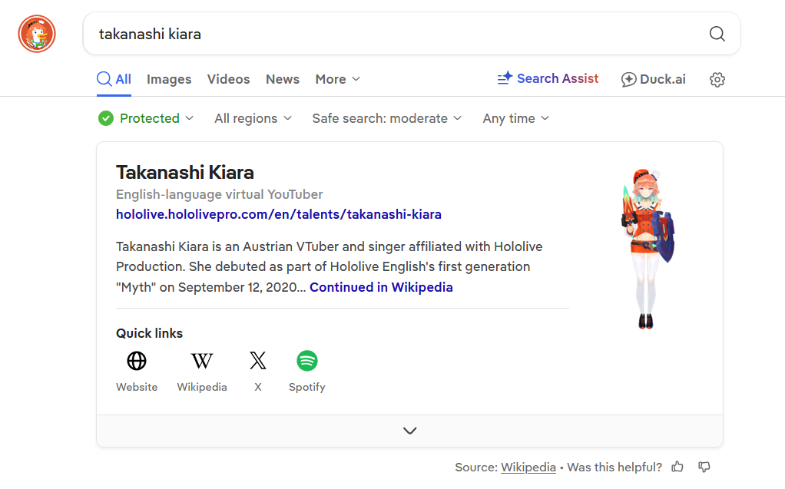This screenshot has width=785, height=489.
Task: Open the DuckDuckGo logo home link
Action: (x=37, y=34)
